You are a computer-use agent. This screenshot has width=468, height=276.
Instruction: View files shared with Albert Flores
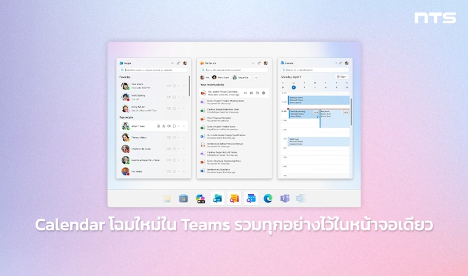[158, 126]
